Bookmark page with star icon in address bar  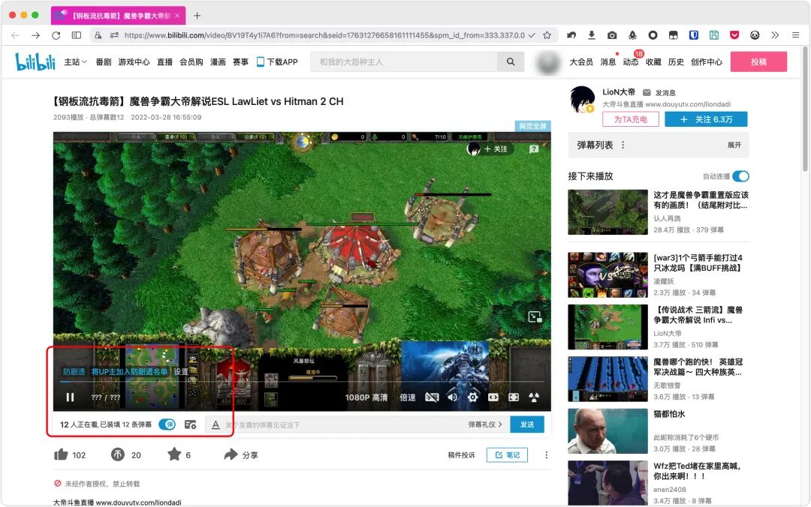pyautogui.click(x=547, y=35)
